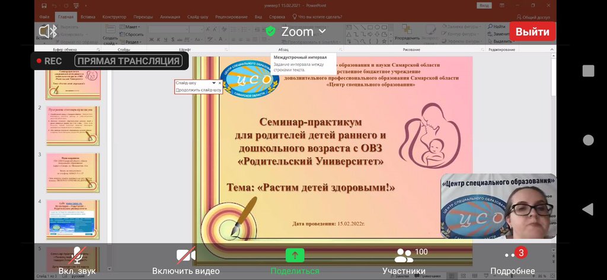Click Что вы хотите сделать search box
This screenshot has height=280, width=607.
coord(317,17)
